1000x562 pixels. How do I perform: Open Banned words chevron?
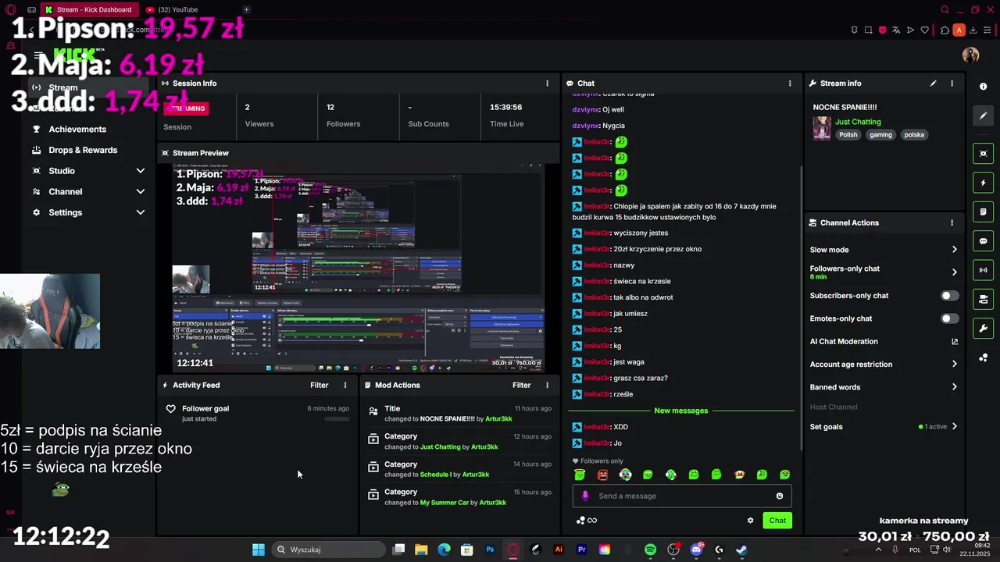click(954, 386)
